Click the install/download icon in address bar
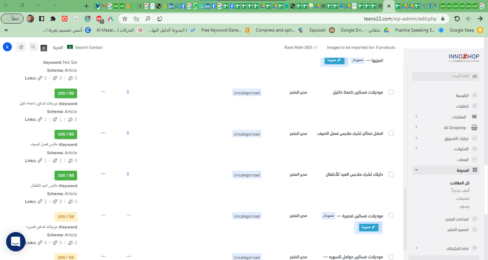Screen dimensions: 488x260 coord(159,19)
